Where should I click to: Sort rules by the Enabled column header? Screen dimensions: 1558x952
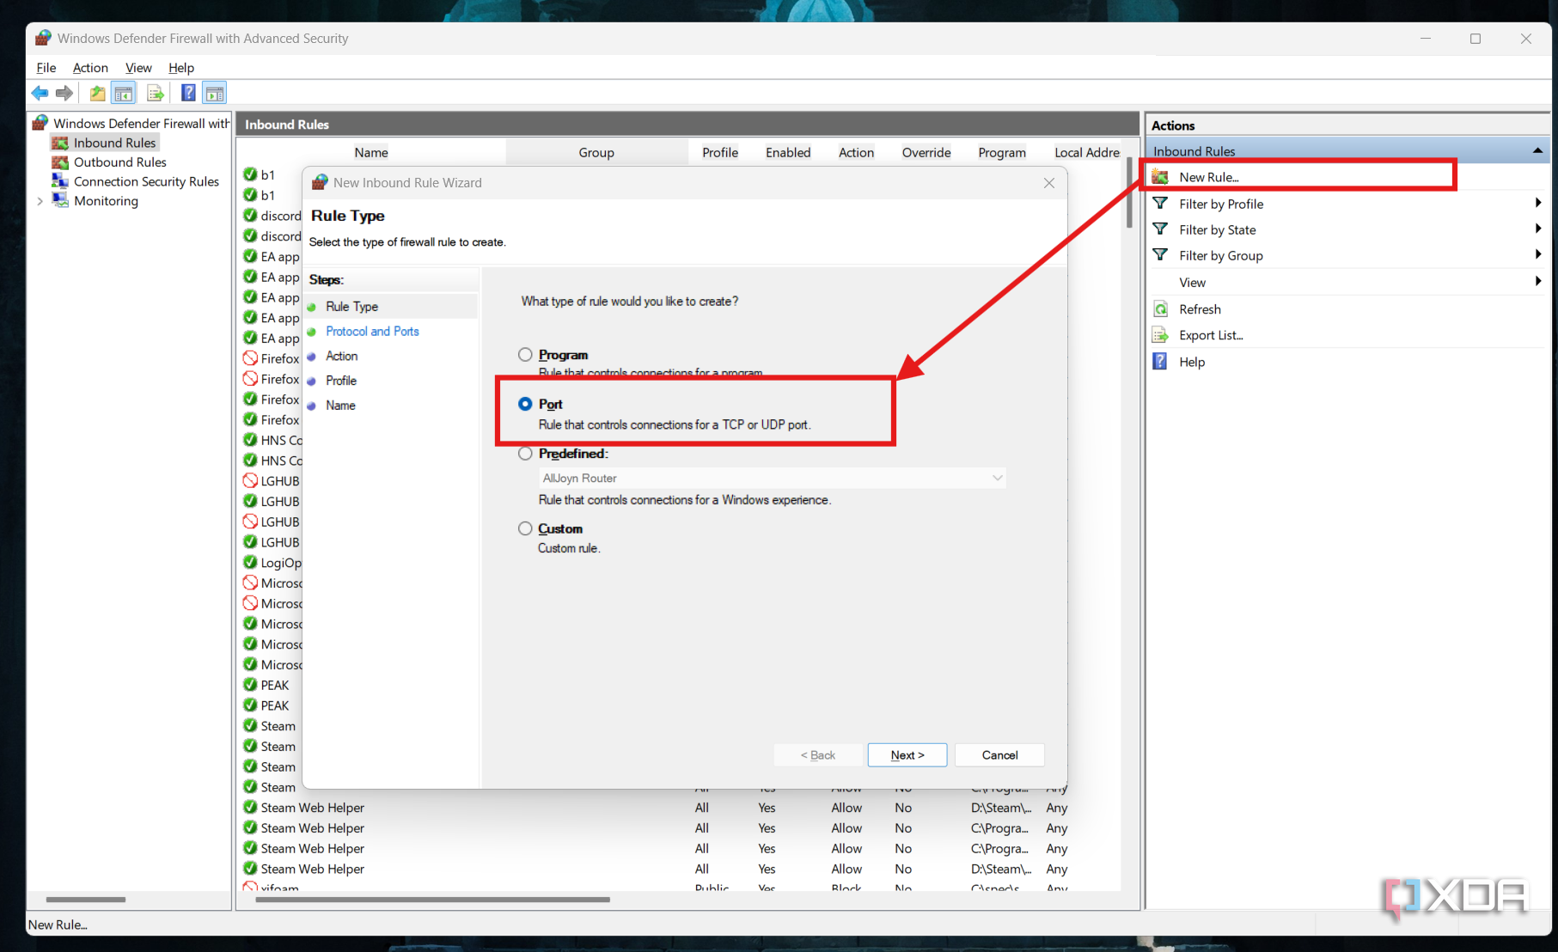tap(788, 153)
